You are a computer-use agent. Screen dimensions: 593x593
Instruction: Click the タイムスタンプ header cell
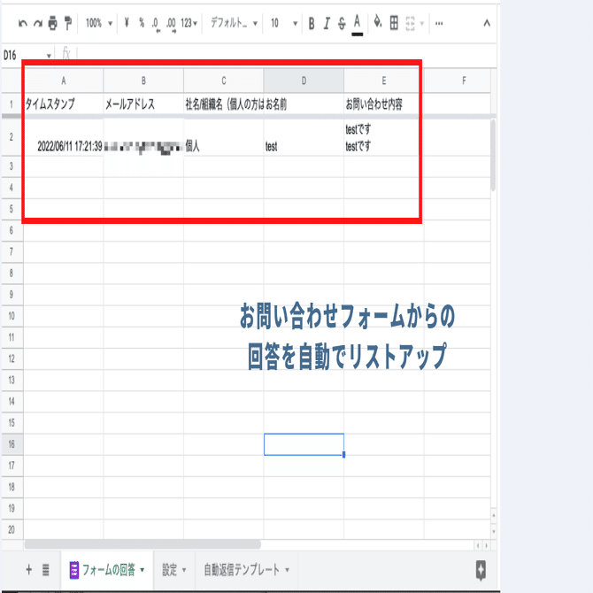[64, 104]
